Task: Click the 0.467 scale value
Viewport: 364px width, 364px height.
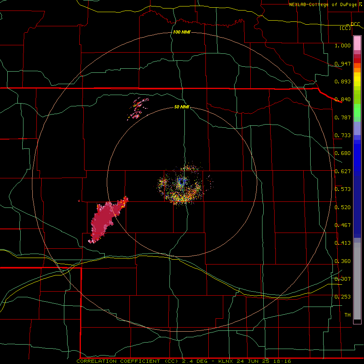Action: [343, 225]
